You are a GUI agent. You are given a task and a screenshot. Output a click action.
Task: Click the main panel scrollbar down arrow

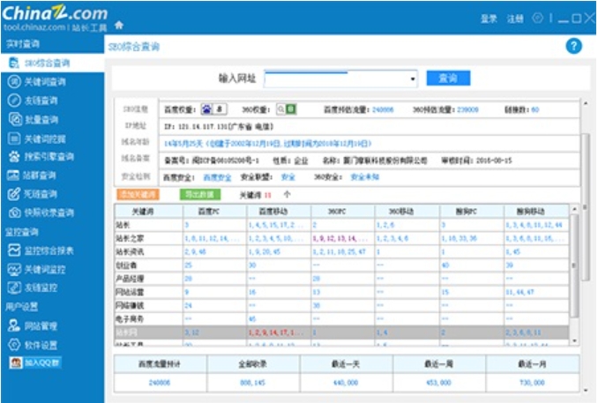pyautogui.click(x=586, y=390)
